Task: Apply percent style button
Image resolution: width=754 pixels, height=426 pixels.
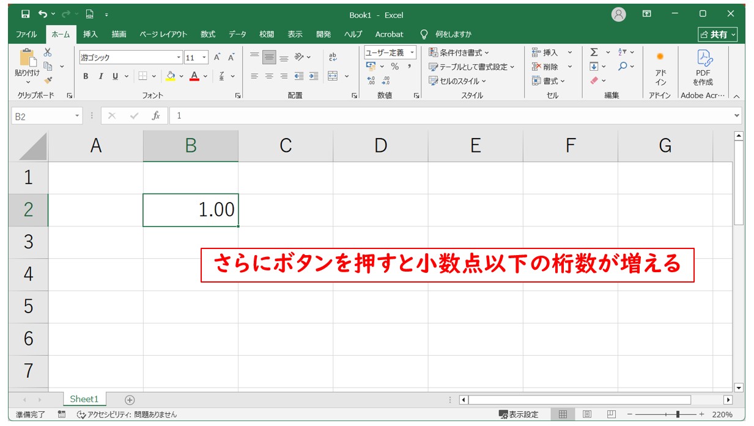Action: point(395,67)
